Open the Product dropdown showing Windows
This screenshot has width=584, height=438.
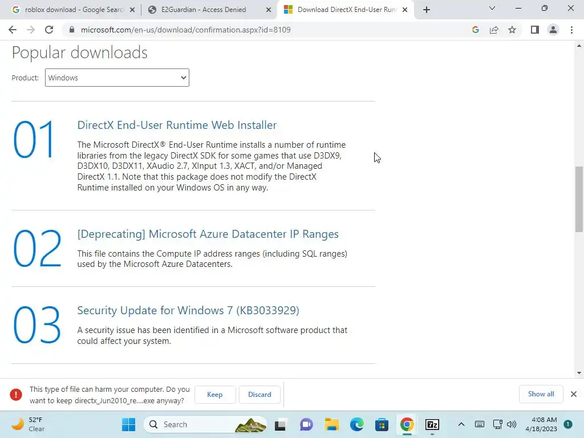[x=117, y=78]
